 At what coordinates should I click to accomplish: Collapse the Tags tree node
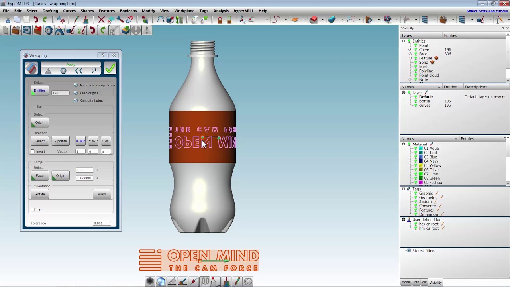pos(404,189)
